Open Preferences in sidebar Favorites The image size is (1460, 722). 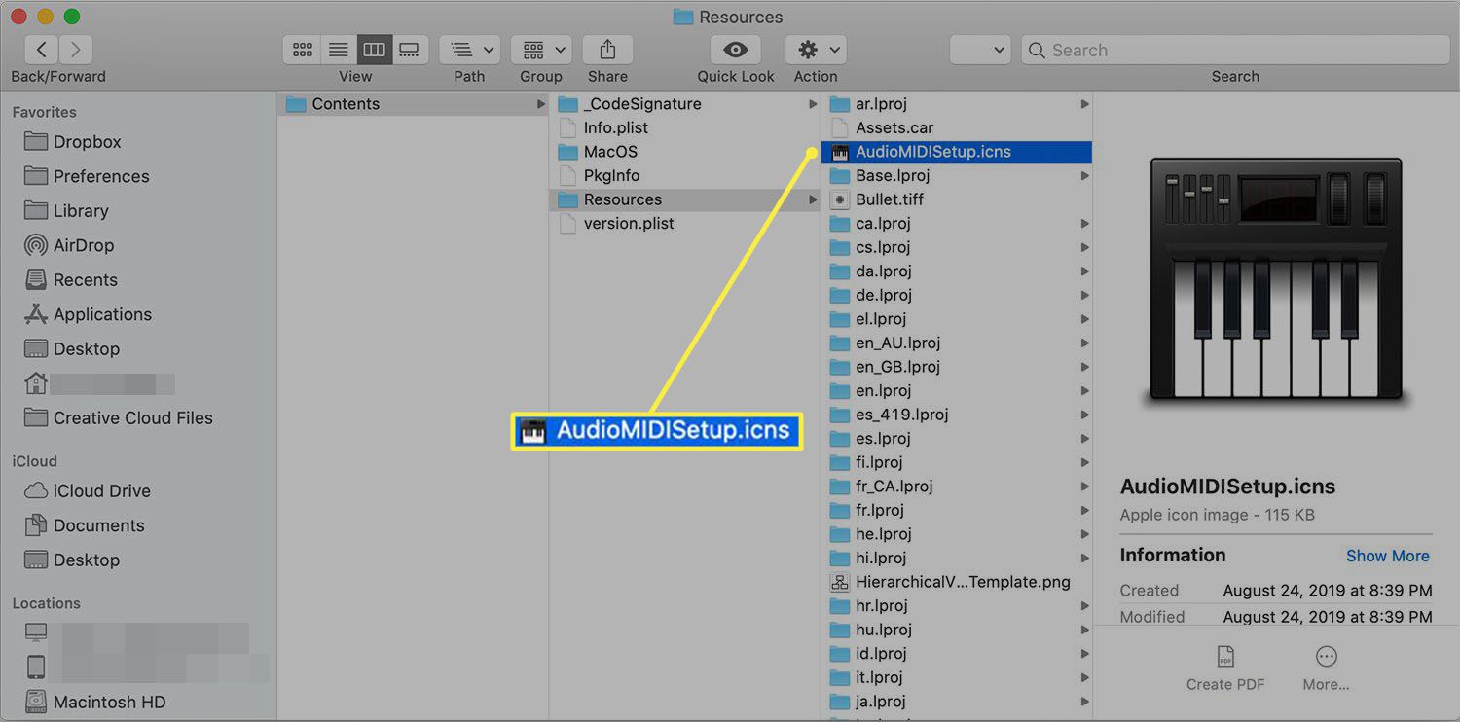click(x=87, y=176)
